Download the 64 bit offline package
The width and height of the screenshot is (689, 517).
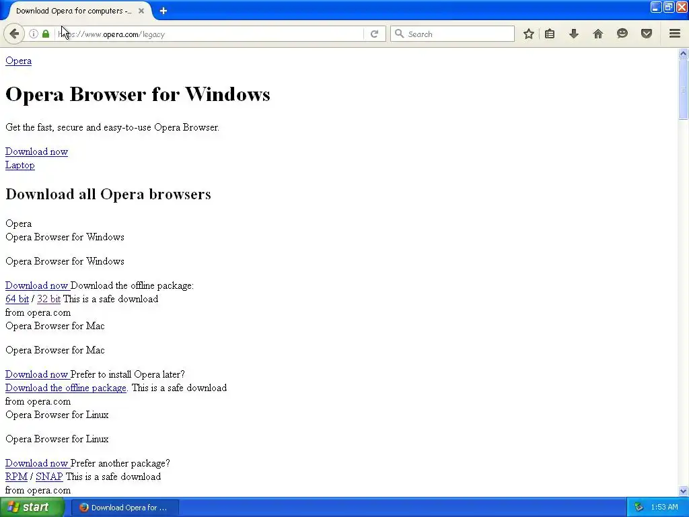17,299
